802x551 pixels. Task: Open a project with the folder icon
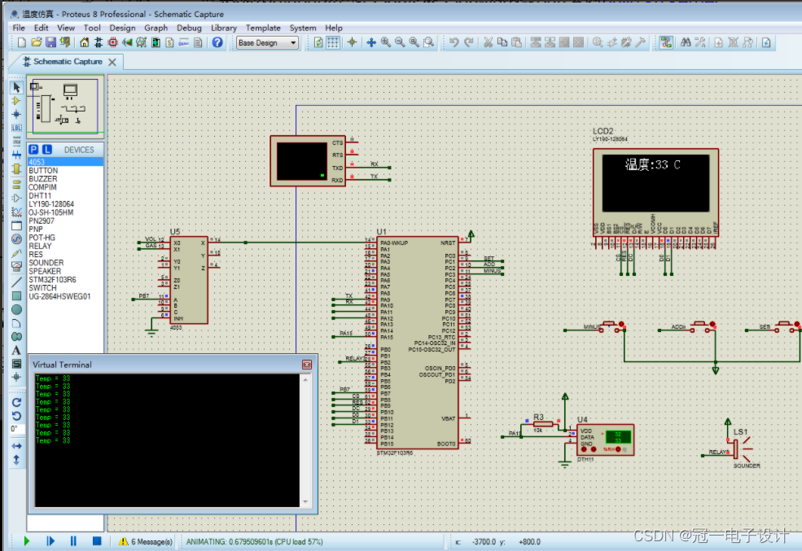[36, 42]
